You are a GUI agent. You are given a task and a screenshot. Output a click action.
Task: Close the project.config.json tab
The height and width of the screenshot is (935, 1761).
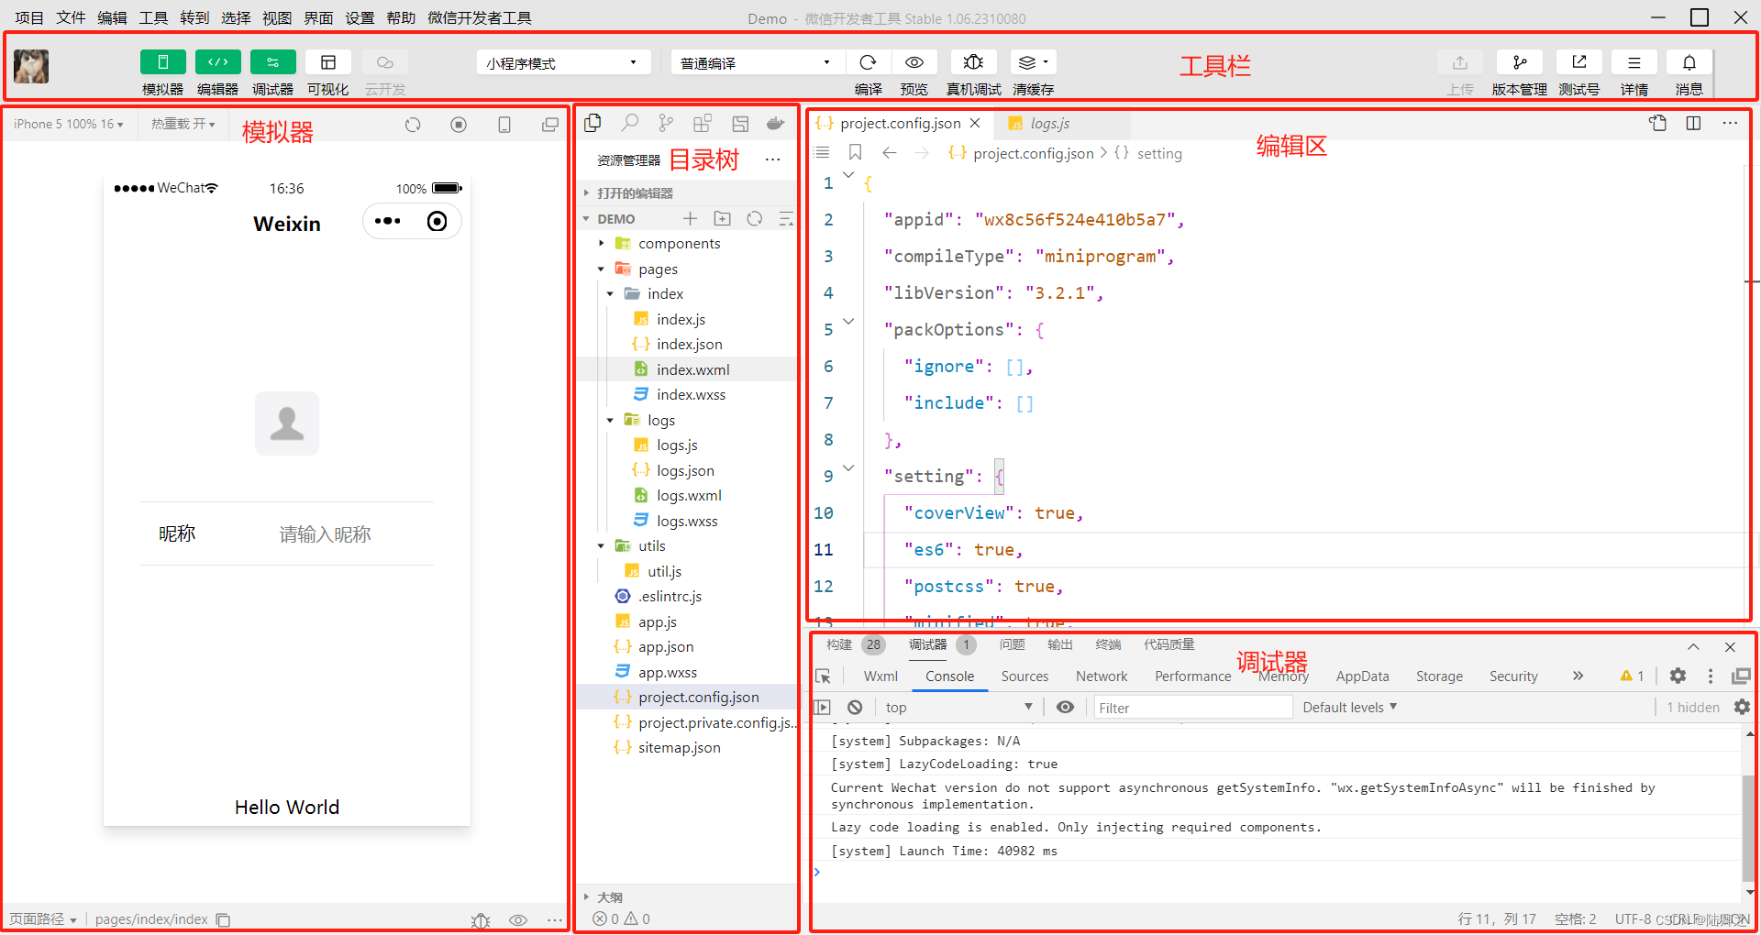click(975, 123)
